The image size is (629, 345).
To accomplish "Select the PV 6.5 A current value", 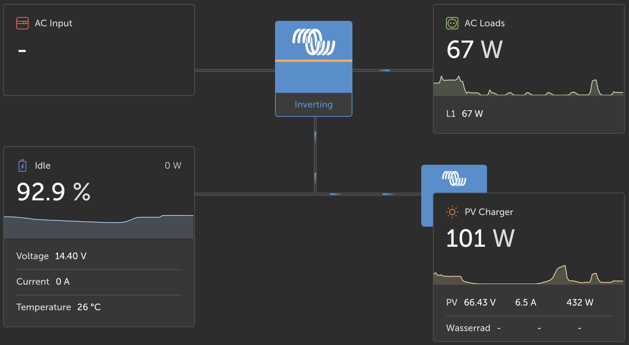I will click(x=526, y=302).
